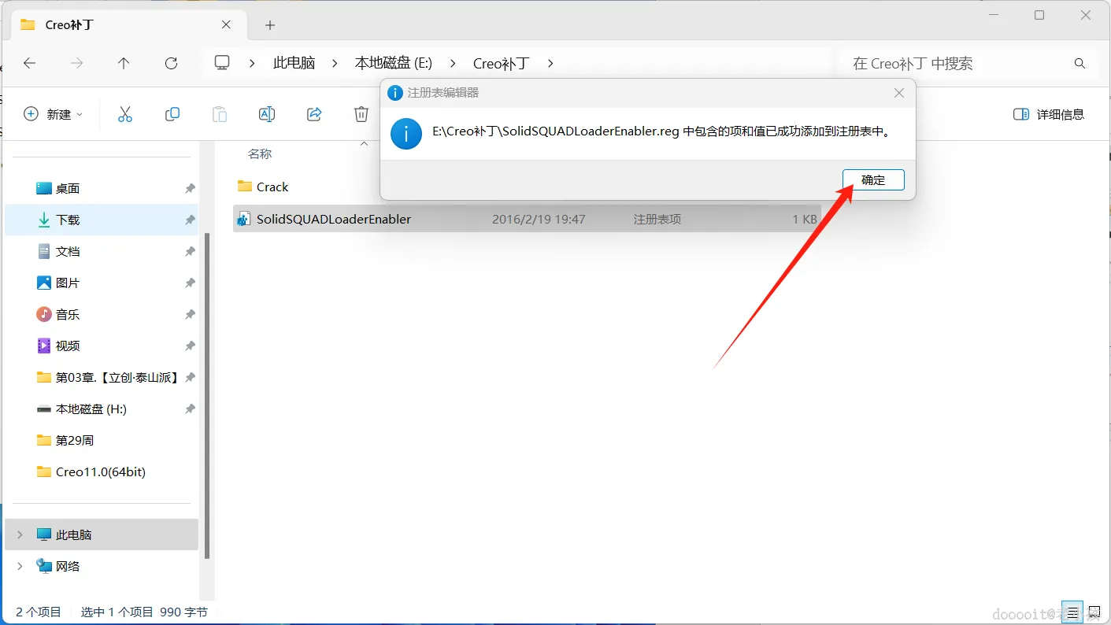Expand chevron after 本地磁盘 (E:) breadcrumb
This screenshot has width=1111, height=625.
click(x=452, y=64)
